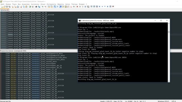Click the Cut toolbar icon

pos(21,7)
